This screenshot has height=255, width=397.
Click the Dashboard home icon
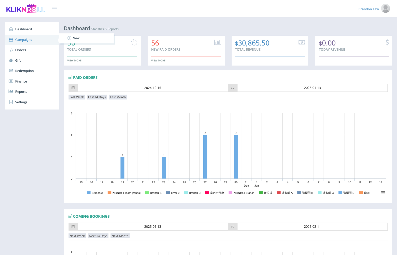click(x=11, y=29)
